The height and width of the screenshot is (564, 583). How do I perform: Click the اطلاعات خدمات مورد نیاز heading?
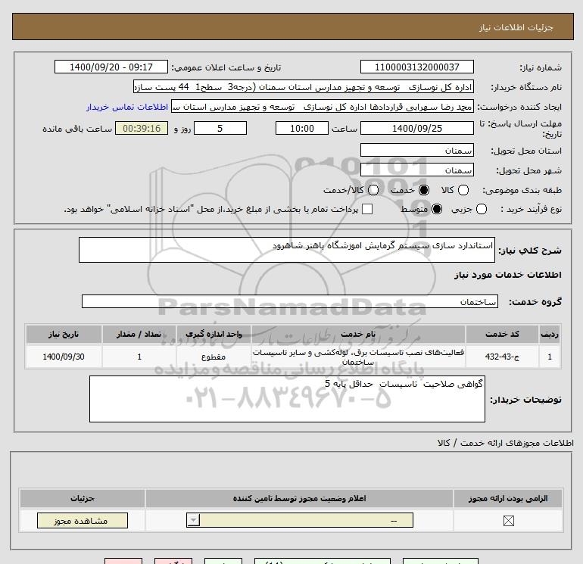point(507,275)
